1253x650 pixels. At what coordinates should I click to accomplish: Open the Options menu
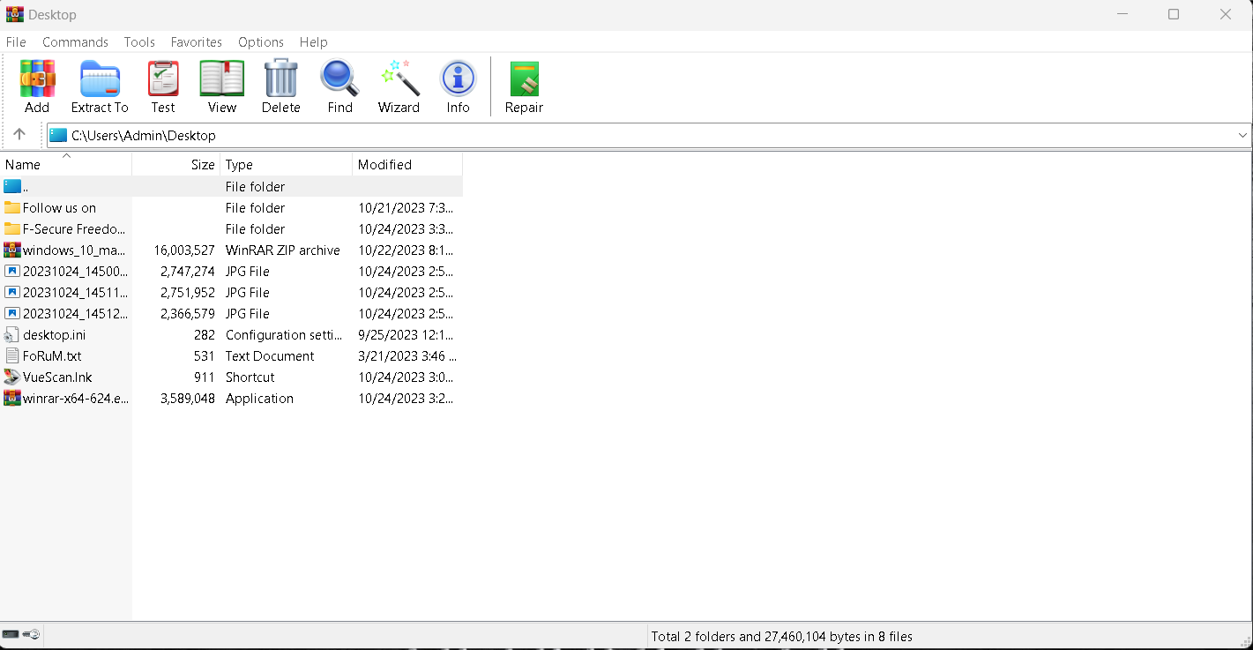point(261,41)
